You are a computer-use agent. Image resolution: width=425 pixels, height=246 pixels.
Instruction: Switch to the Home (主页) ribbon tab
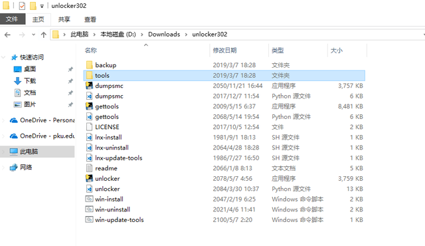tap(39, 19)
